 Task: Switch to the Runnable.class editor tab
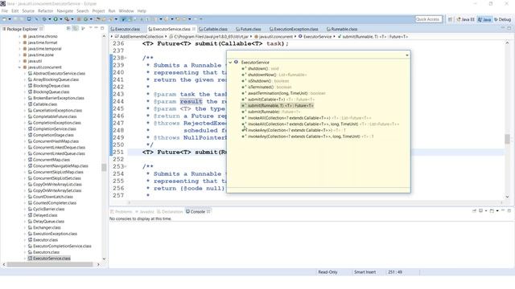[x=342, y=29]
